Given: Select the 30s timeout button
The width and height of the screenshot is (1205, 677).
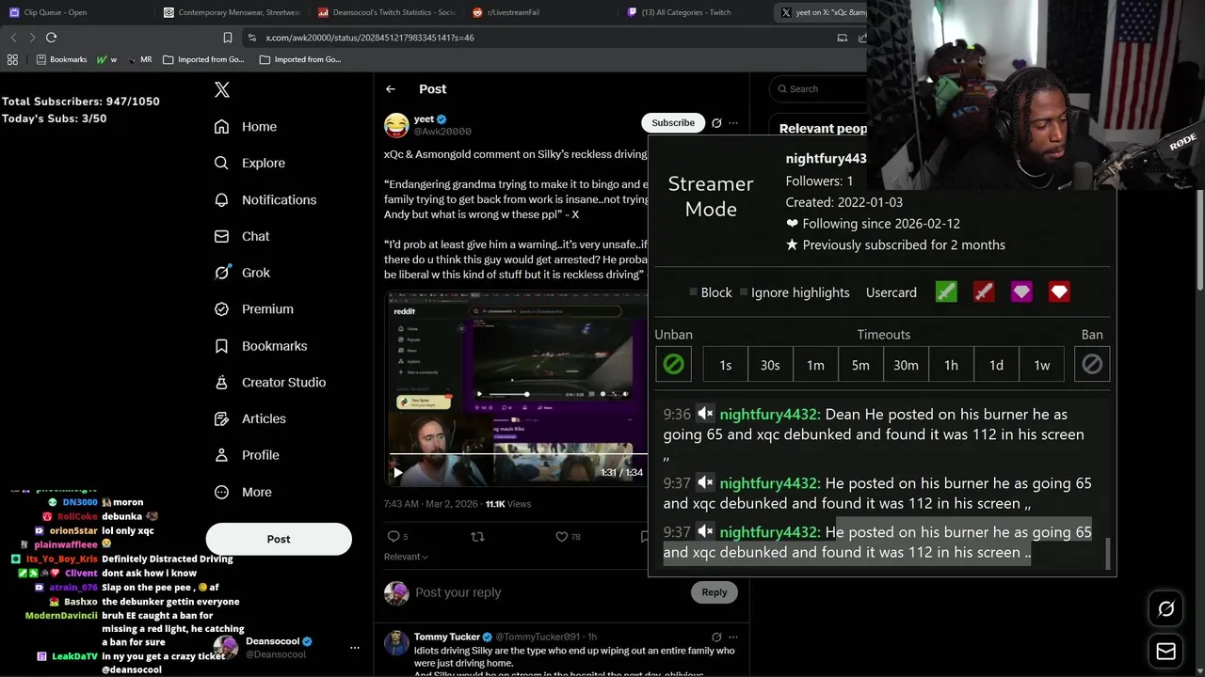Looking at the screenshot, I should [770, 365].
